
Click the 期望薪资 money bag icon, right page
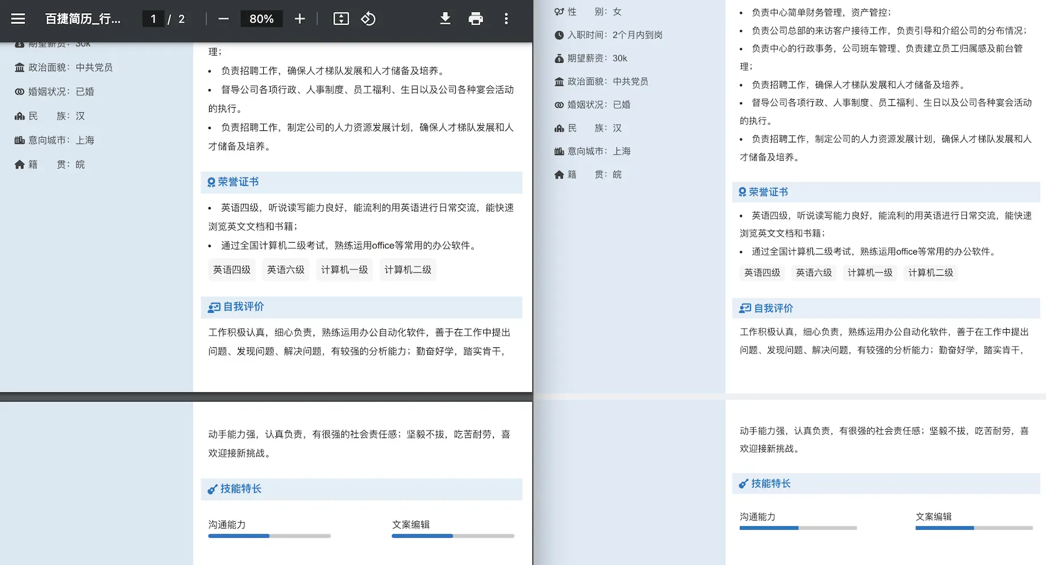pos(559,59)
